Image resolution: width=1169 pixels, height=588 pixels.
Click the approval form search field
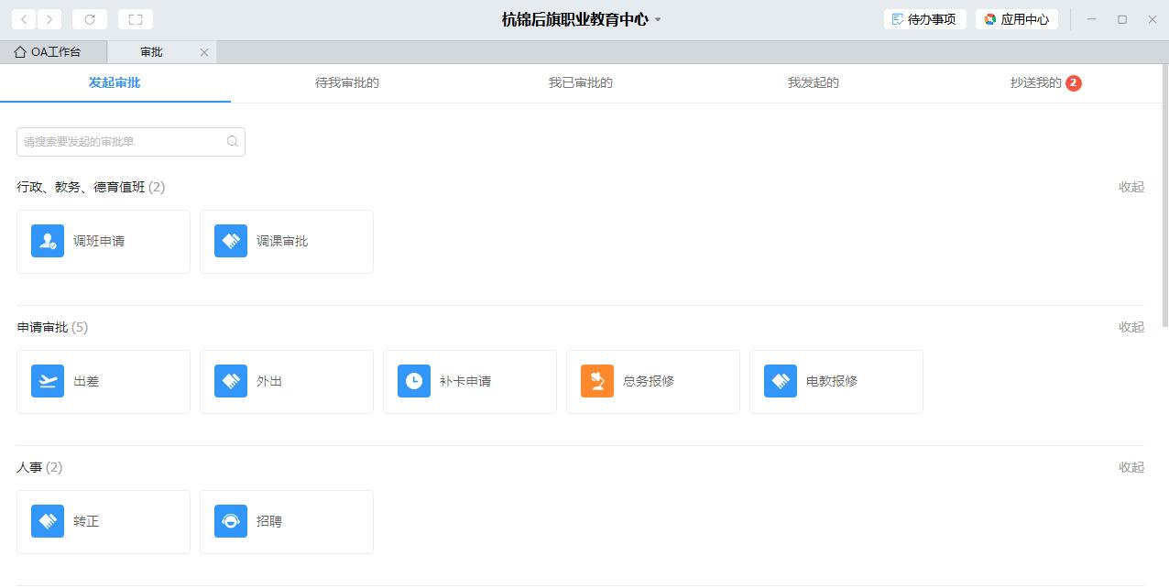coord(123,142)
